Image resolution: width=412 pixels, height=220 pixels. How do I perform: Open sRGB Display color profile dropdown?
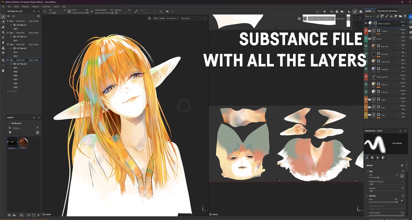point(166,18)
